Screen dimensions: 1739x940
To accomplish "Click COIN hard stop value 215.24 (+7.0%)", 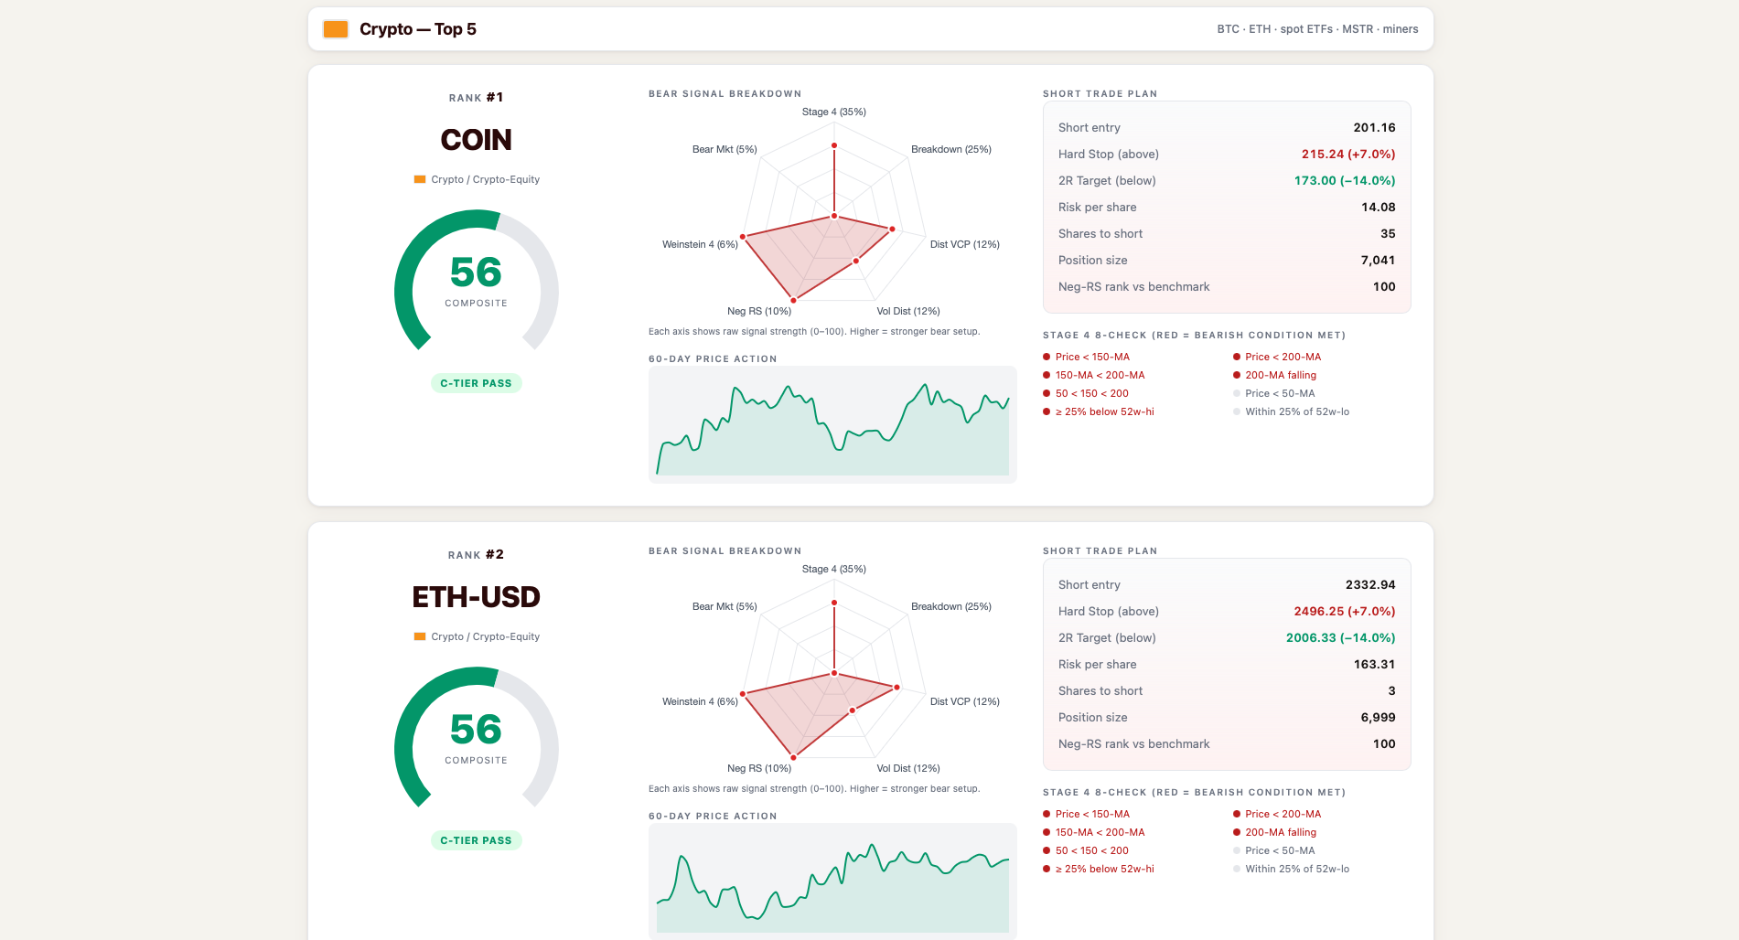I will [x=1348, y=155].
